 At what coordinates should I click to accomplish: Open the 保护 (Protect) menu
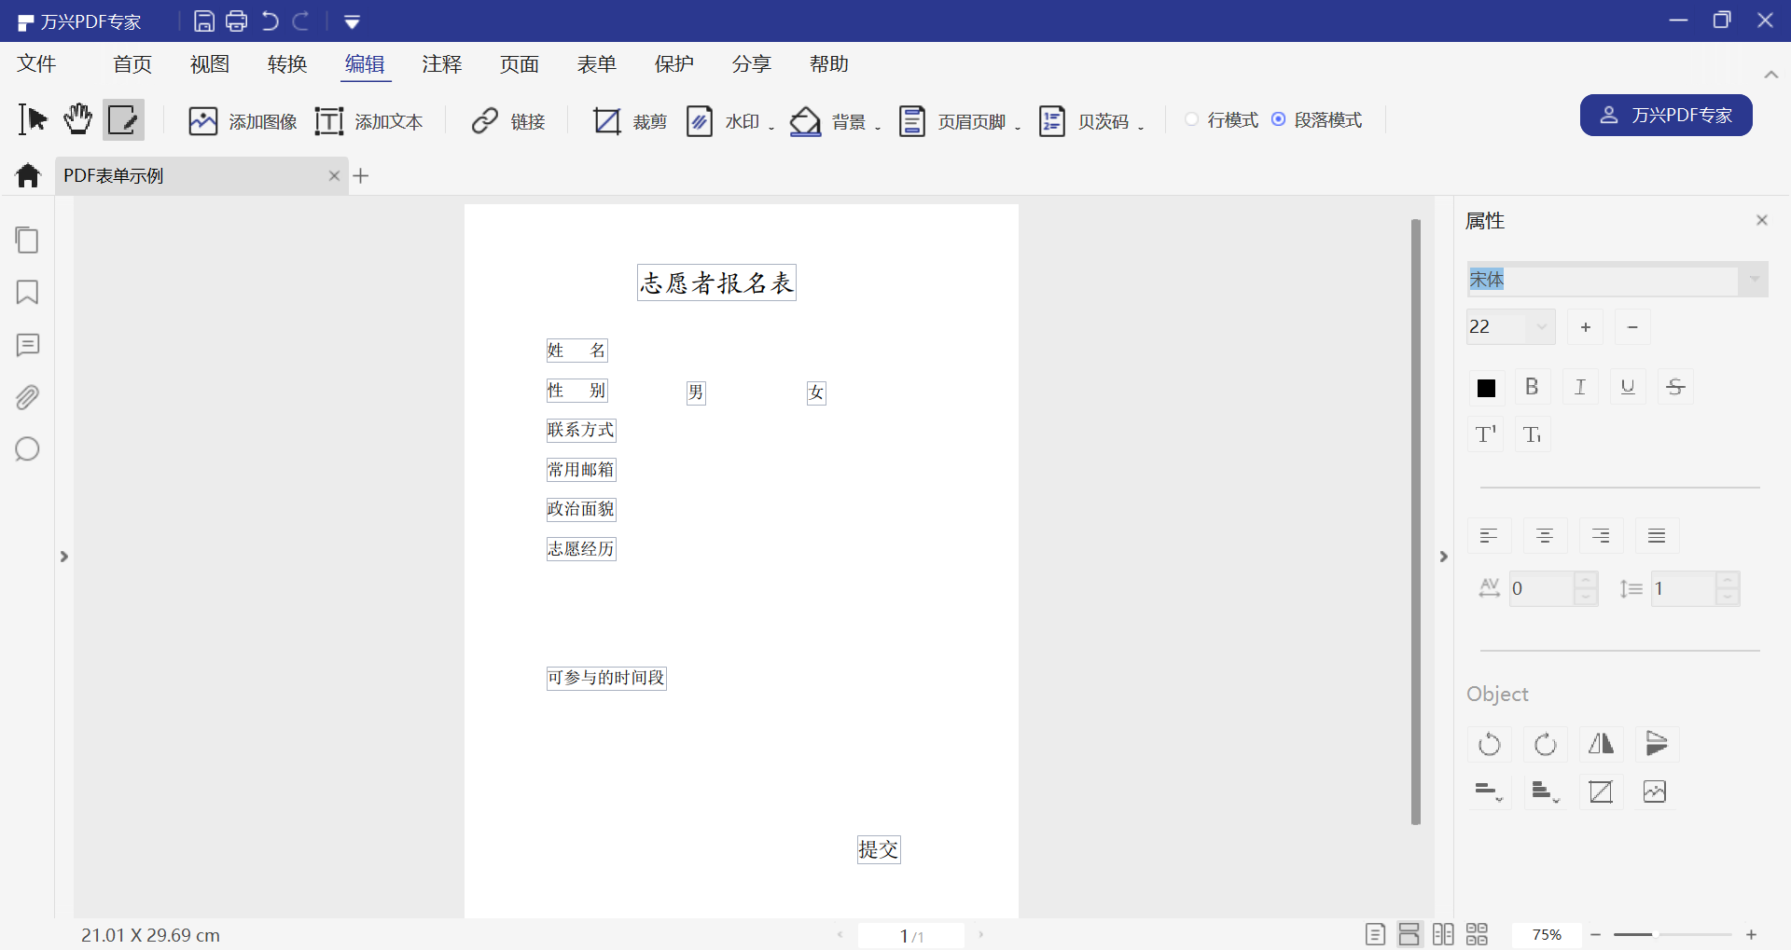pos(674,63)
